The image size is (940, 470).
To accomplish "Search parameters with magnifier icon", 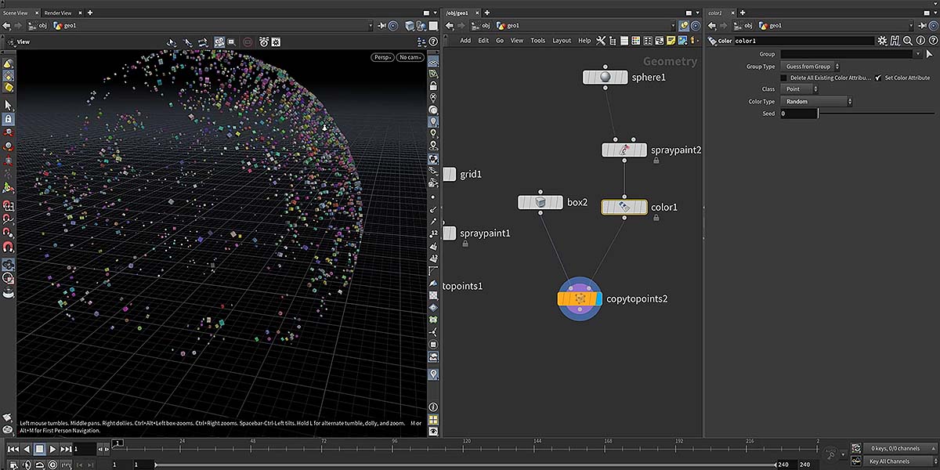I will [907, 41].
